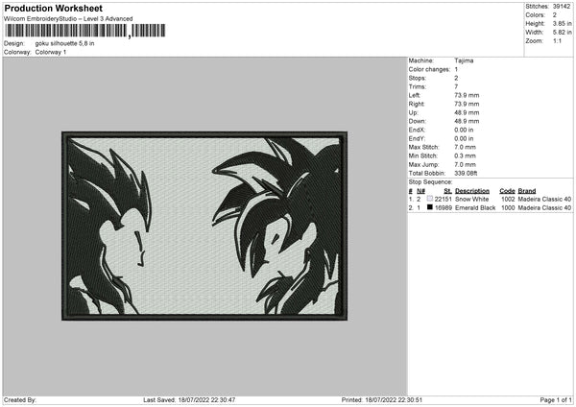Click the Up value "48.9 mm"

(467, 112)
